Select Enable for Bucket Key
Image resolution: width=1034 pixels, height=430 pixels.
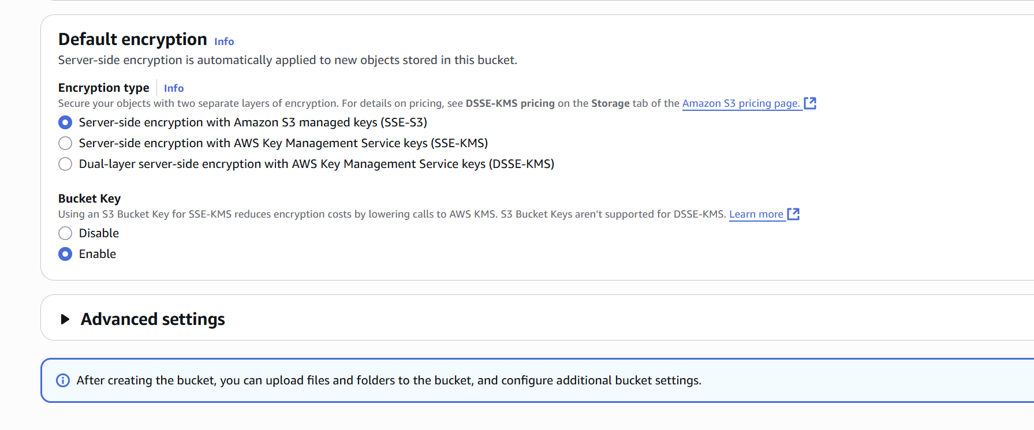pos(65,254)
